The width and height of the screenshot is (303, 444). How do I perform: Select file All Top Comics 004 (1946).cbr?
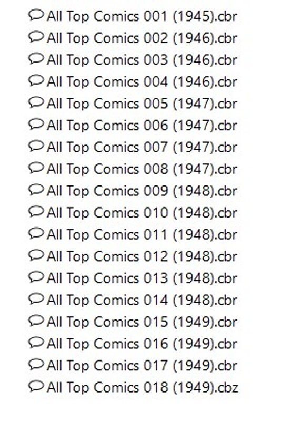[142, 82]
